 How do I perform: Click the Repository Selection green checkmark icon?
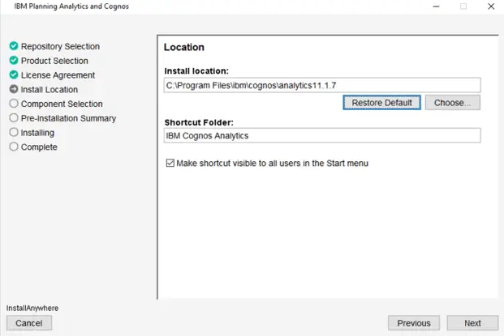point(14,46)
